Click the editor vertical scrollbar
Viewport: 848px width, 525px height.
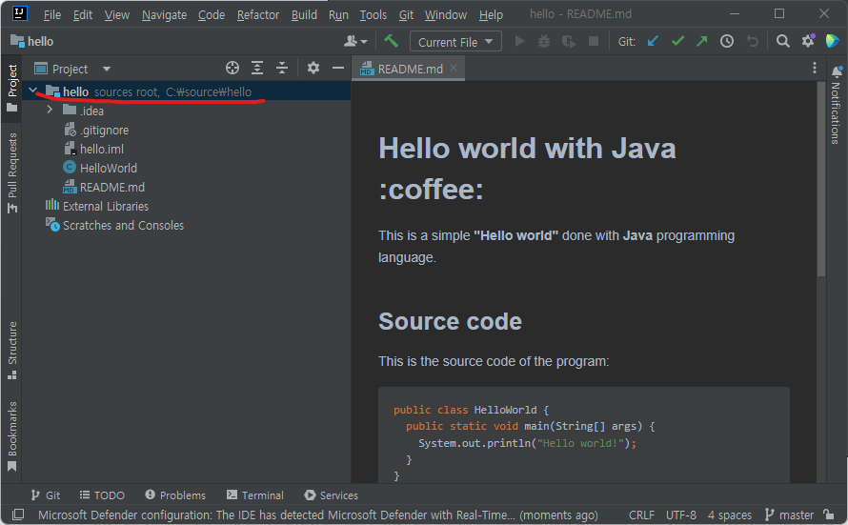[821, 181]
